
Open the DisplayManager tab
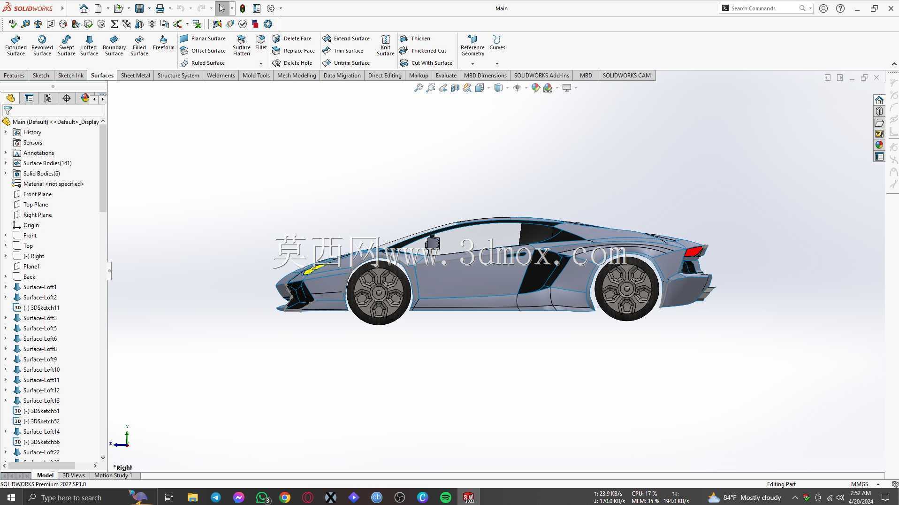pyautogui.click(x=85, y=98)
